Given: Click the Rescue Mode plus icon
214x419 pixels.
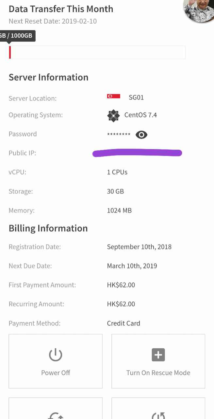Looking at the screenshot, I should (158, 355).
